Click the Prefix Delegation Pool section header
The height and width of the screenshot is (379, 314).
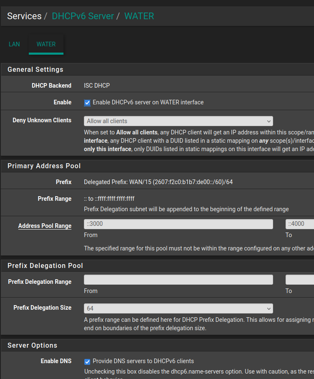coord(45,265)
